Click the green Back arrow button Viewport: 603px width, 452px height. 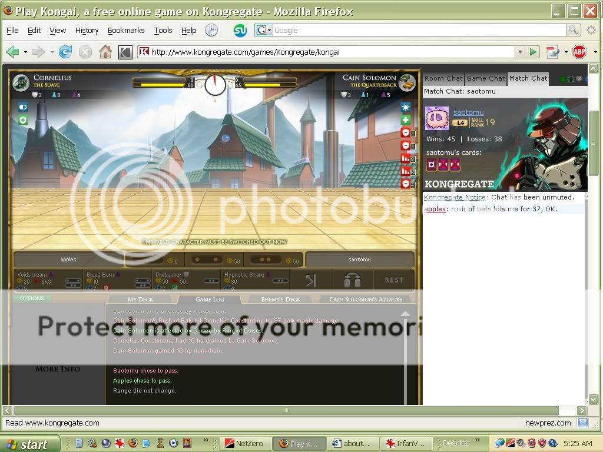[x=13, y=52]
